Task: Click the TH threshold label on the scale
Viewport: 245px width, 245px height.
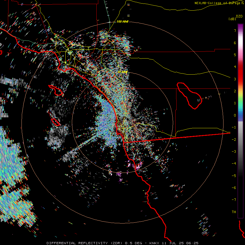Action: 234,212
